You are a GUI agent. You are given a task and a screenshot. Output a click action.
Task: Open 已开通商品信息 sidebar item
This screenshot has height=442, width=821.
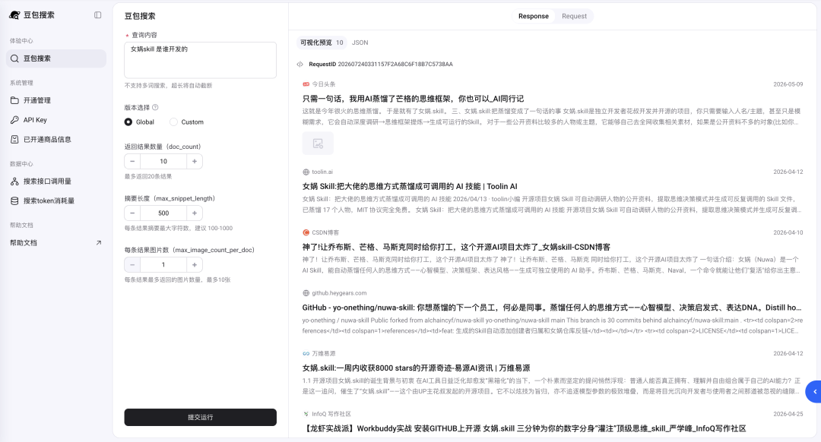click(x=56, y=140)
